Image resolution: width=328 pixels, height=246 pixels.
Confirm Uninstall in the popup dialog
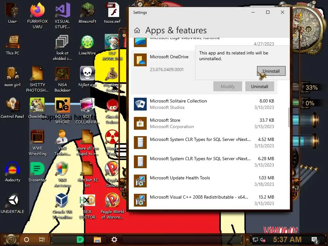click(271, 71)
